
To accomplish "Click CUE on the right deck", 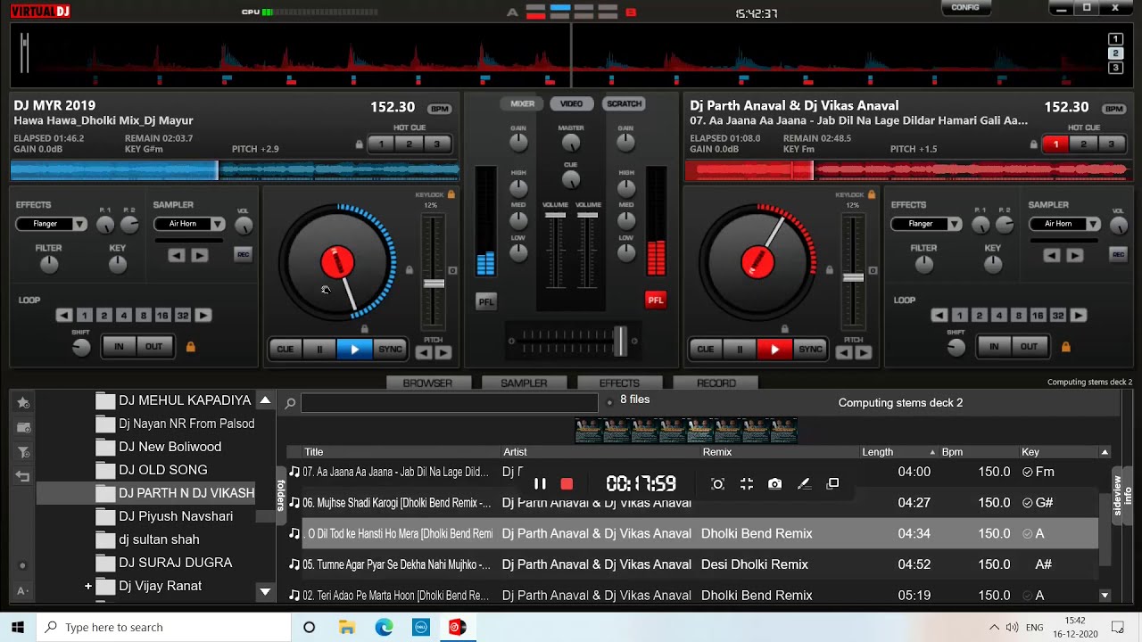I will (705, 349).
